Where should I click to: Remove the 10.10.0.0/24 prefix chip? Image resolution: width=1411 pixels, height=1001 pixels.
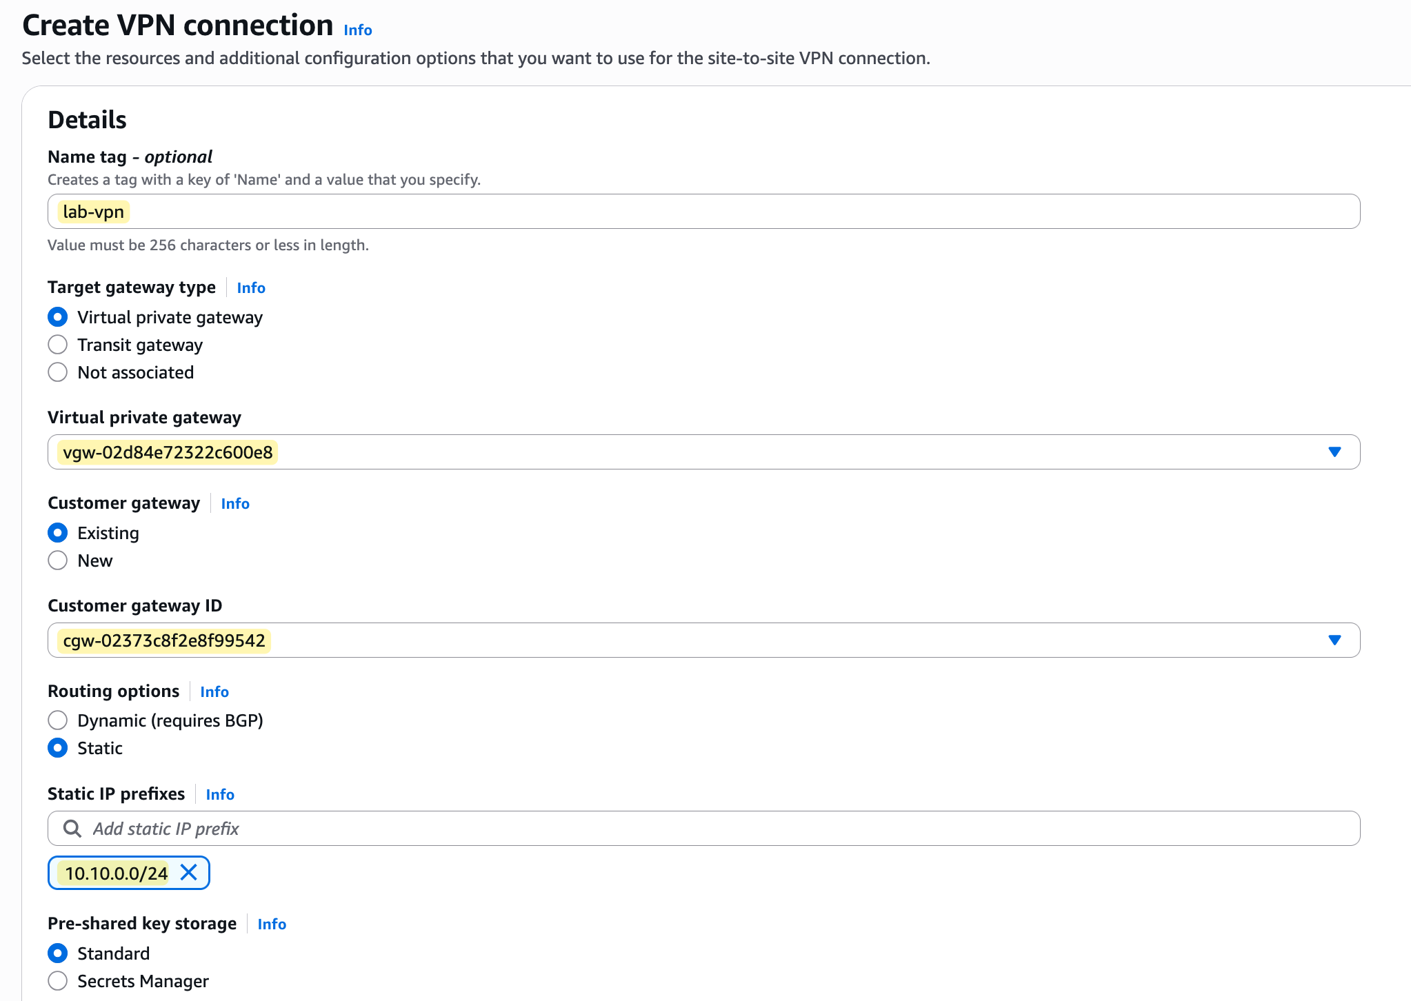(x=188, y=873)
